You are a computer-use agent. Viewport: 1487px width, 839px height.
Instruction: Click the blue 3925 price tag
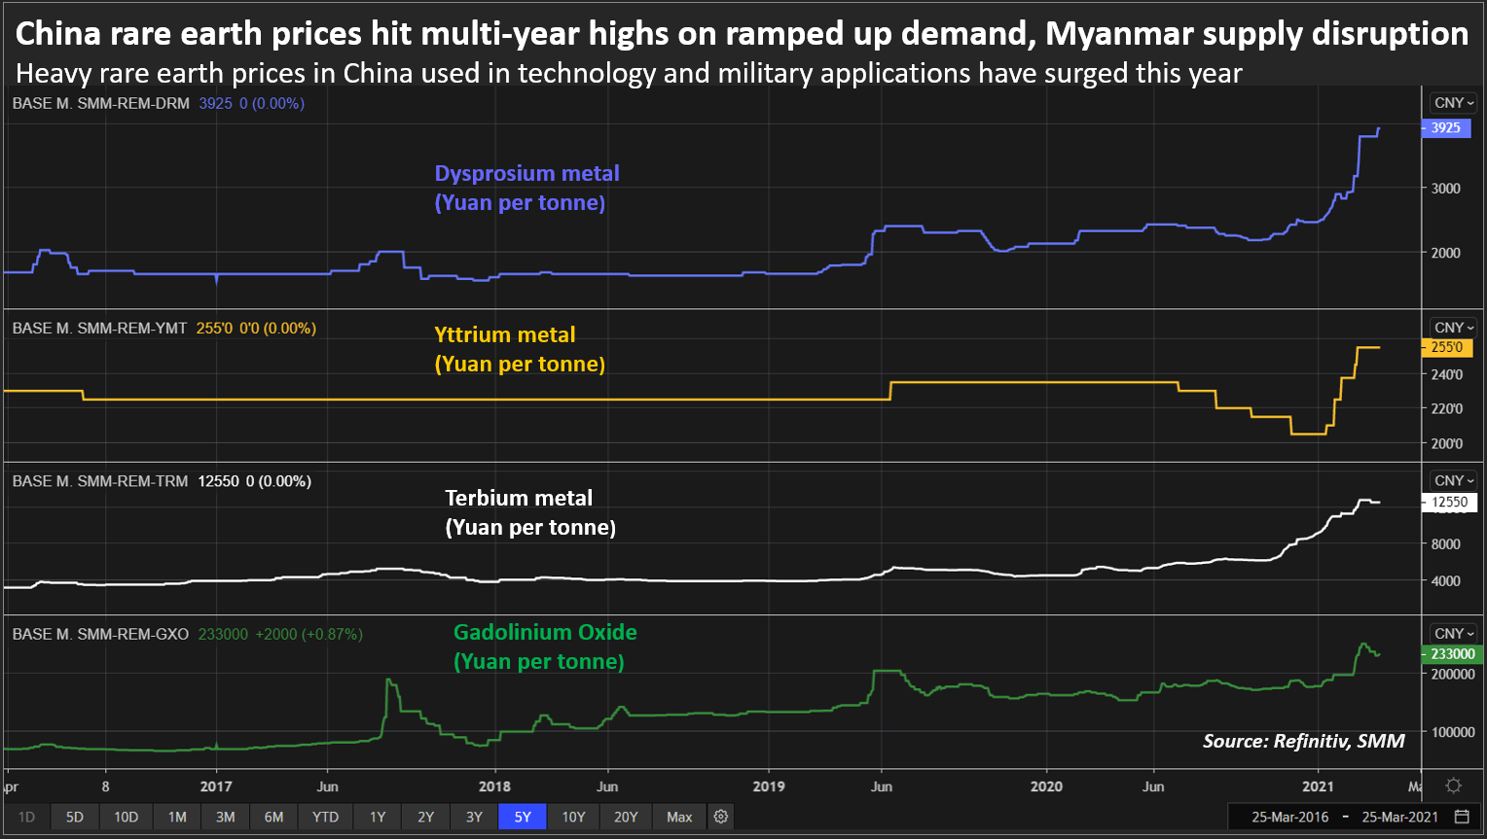pyautogui.click(x=1446, y=127)
